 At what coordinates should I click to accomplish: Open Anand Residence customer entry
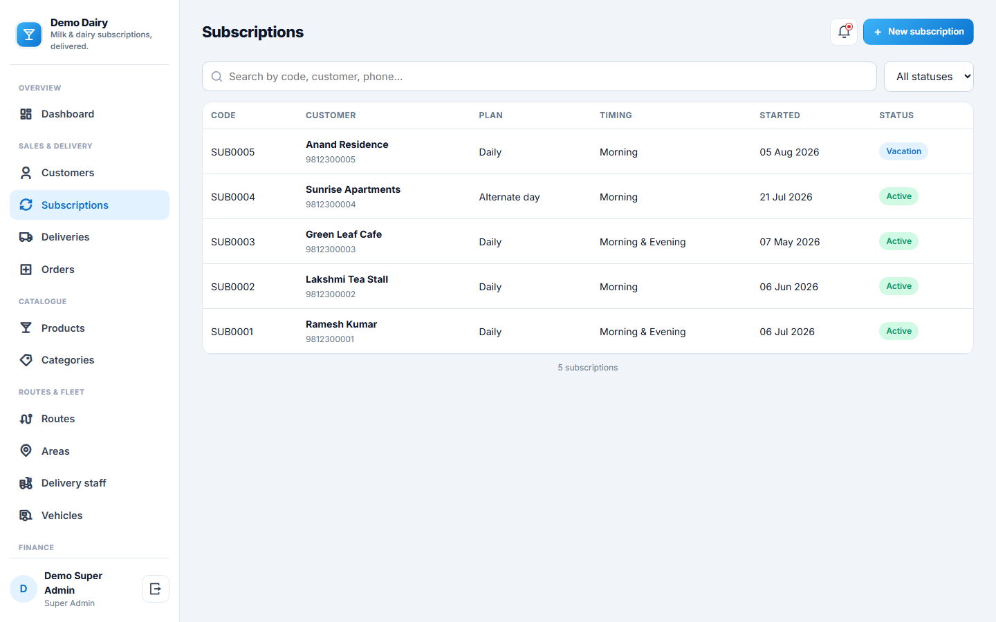coord(347,144)
